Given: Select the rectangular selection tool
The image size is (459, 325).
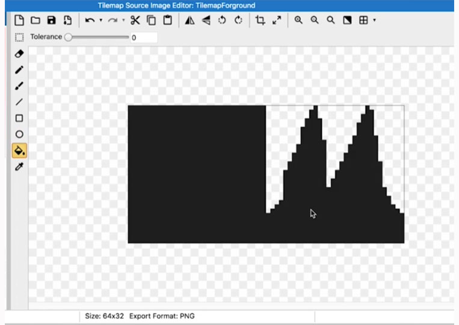Looking at the screenshot, I should pyautogui.click(x=19, y=37).
